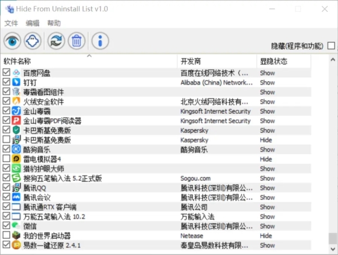Click the trash delete toolbar icon

coord(77,41)
